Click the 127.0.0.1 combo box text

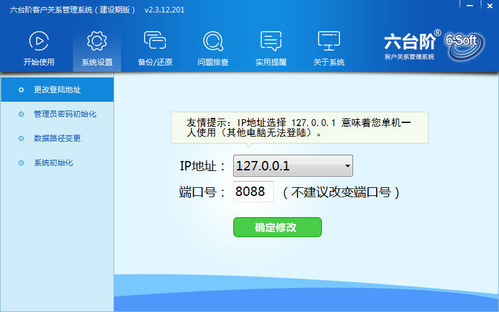click(x=287, y=167)
